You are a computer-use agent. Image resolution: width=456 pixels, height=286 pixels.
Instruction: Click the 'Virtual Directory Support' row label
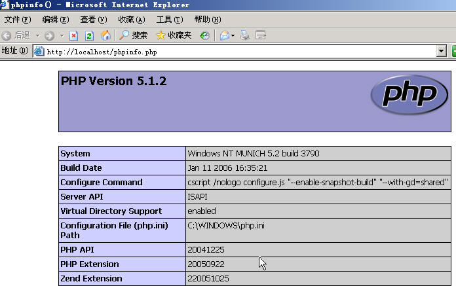(111, 211)
